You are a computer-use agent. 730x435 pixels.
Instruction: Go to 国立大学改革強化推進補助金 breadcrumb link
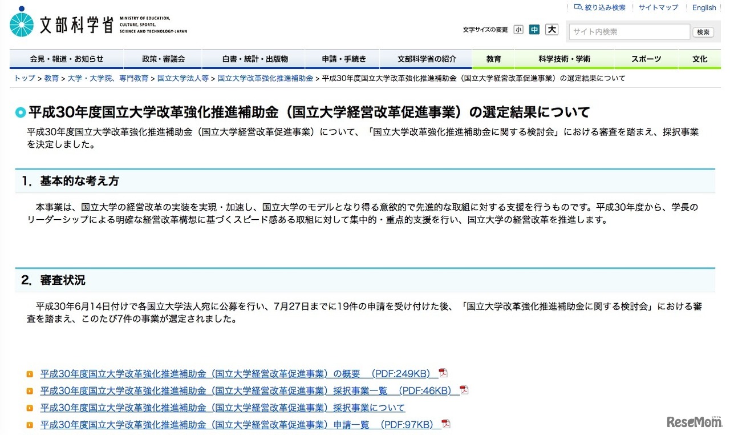click(x=265, y=78)
